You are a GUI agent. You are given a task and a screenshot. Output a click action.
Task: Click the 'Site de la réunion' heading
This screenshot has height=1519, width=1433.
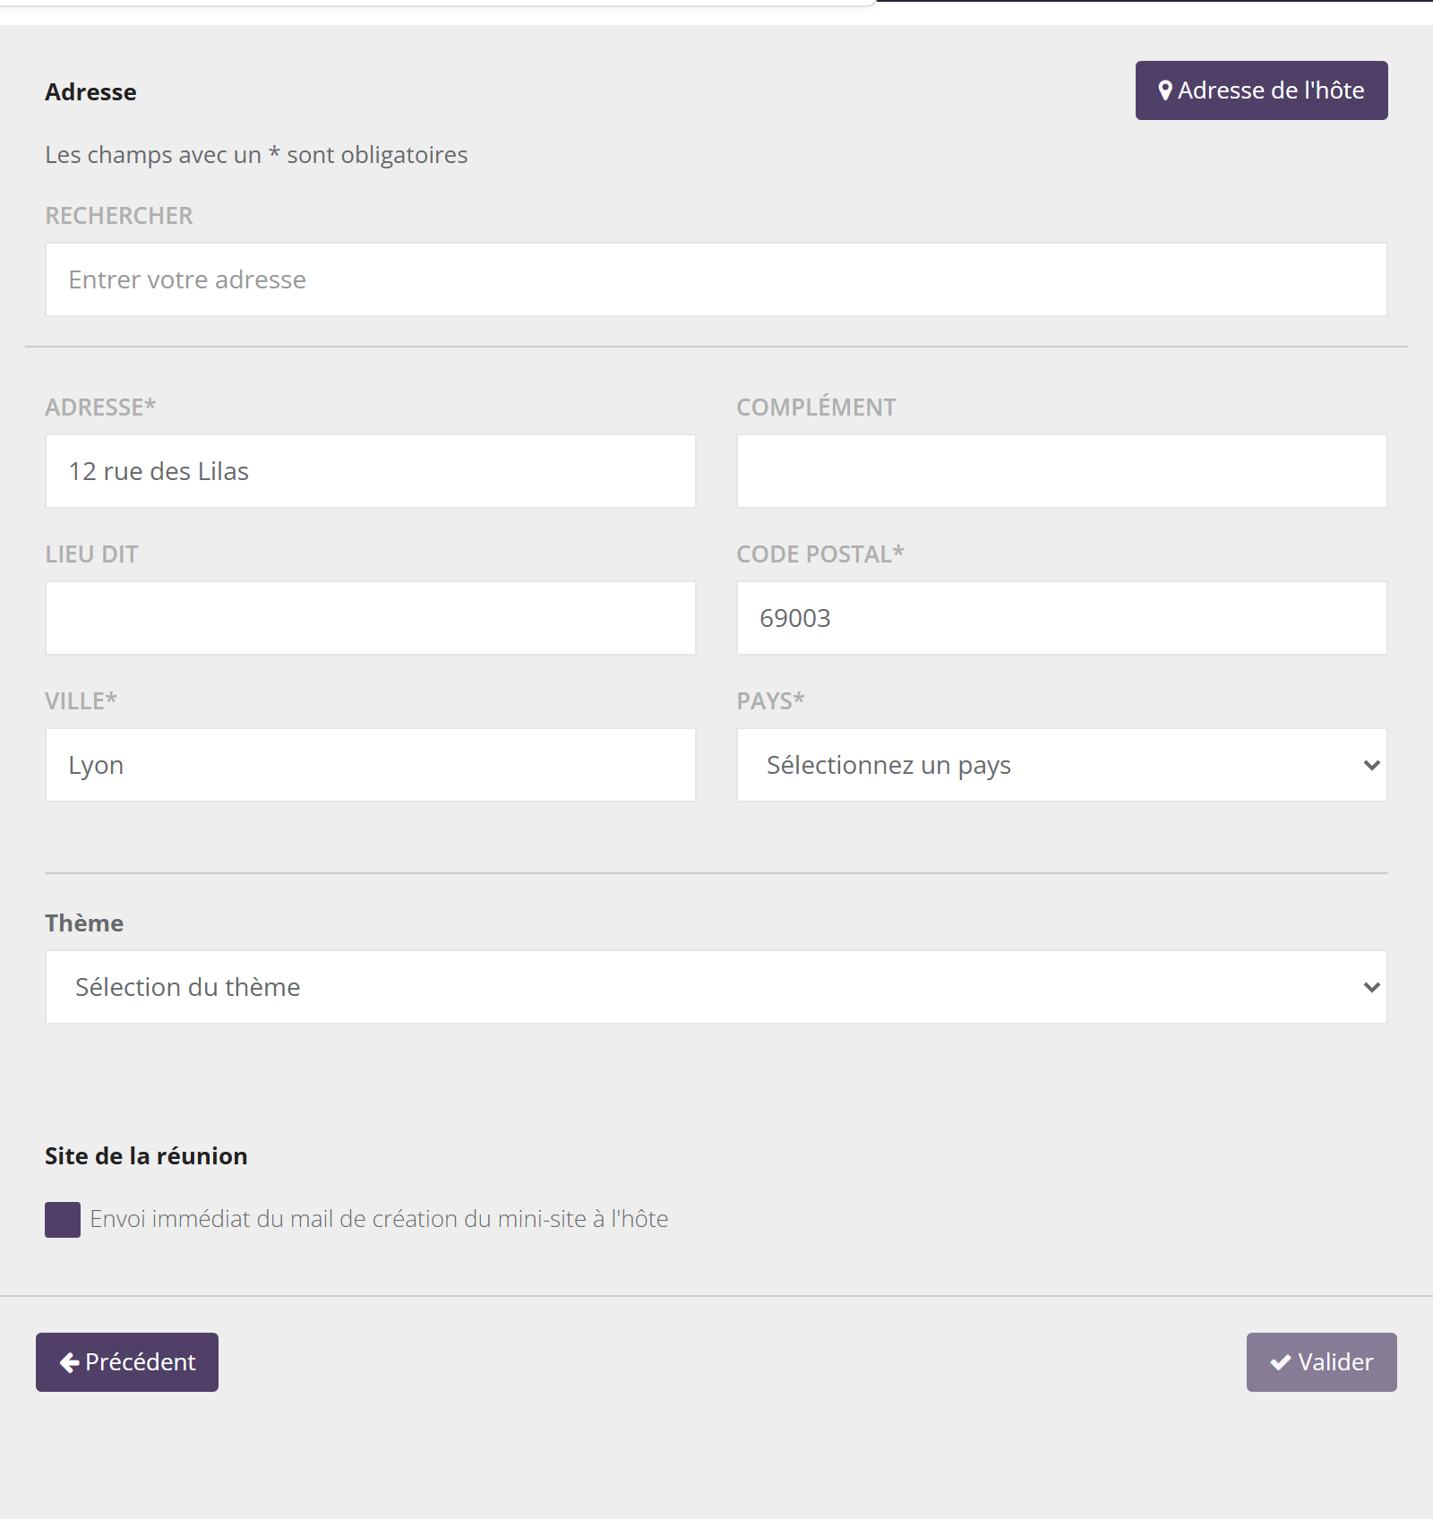point(146,1156)
